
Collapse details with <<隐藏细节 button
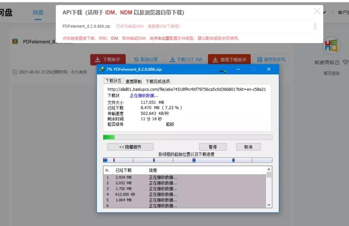[x=130, y=147]
